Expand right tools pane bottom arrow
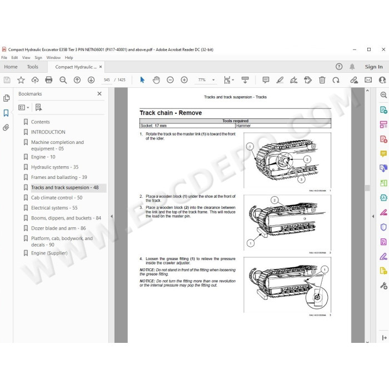Screen dimensions: 389x389 pos(384,338)
